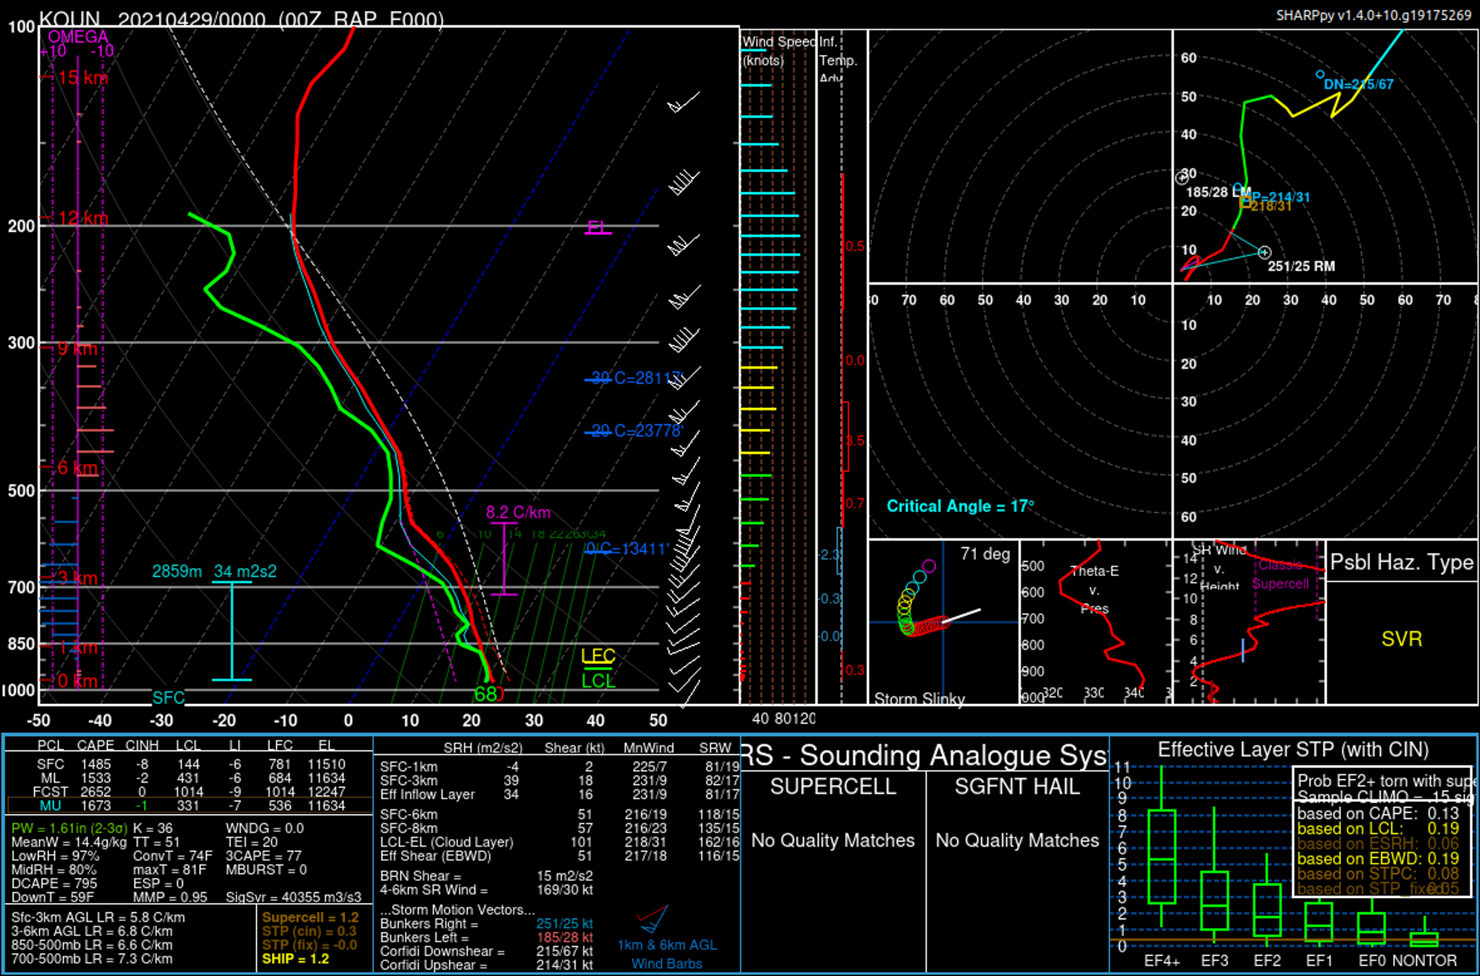1480x976 pixels.
Task: Open the Effective Layer STP inset panel
Action: click(x=1293, y=749)
